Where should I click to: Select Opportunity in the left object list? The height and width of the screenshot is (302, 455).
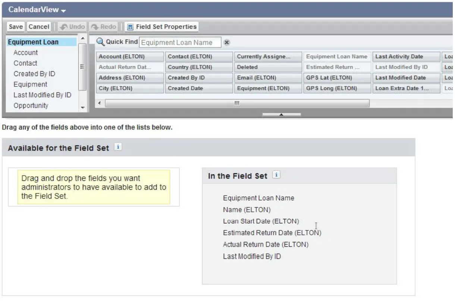click(x=31, y=106)
